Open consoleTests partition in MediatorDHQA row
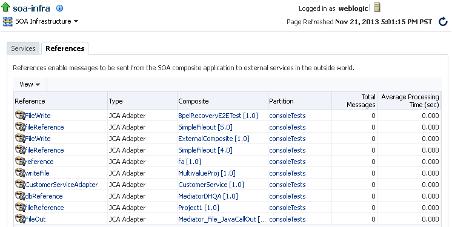 pyautogui.click(x=287, y=196)
